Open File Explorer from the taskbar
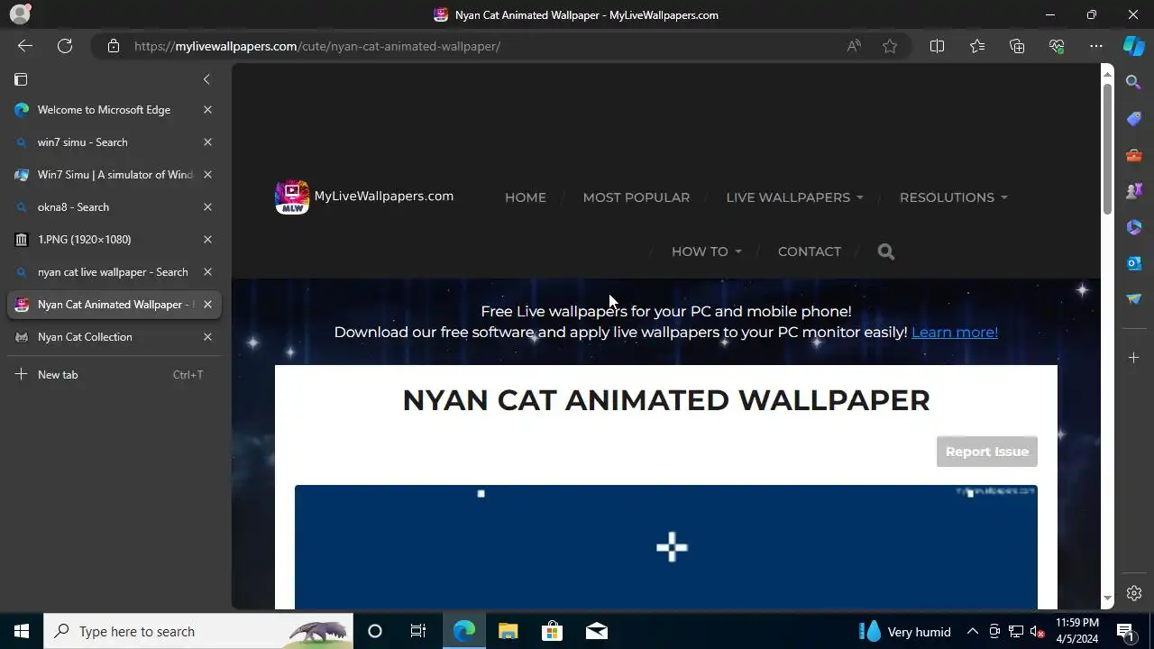The height and width of the screenshot is (649, 1154). click(508, 631)
